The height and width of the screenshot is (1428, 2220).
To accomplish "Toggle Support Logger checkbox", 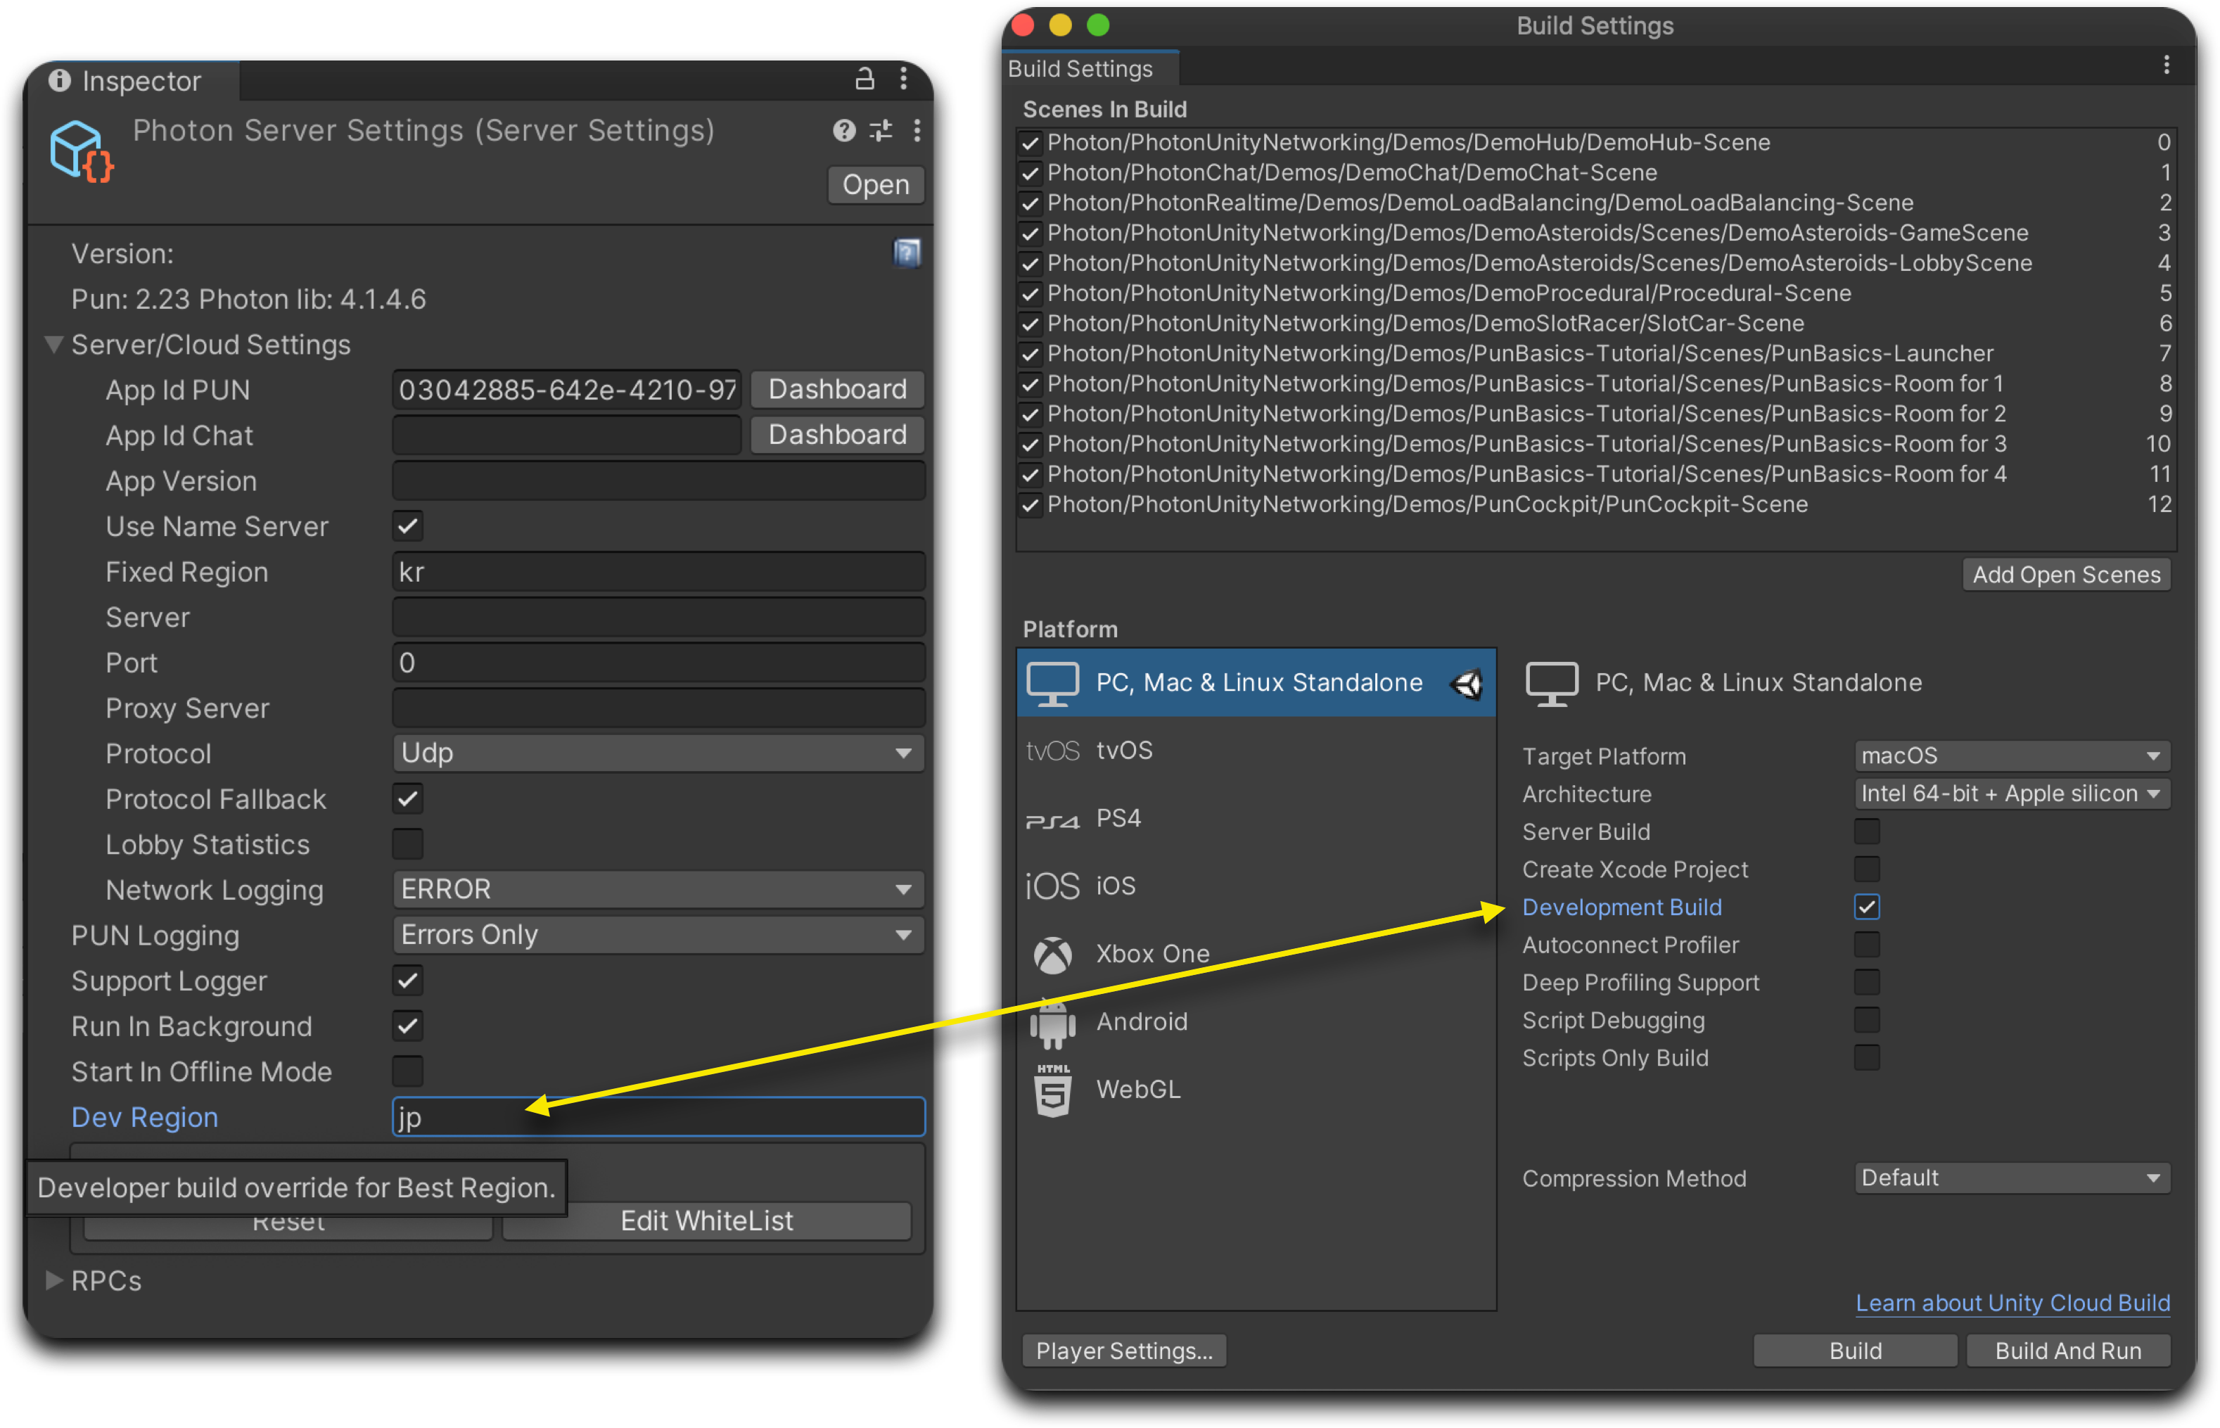I will (408, 980).
